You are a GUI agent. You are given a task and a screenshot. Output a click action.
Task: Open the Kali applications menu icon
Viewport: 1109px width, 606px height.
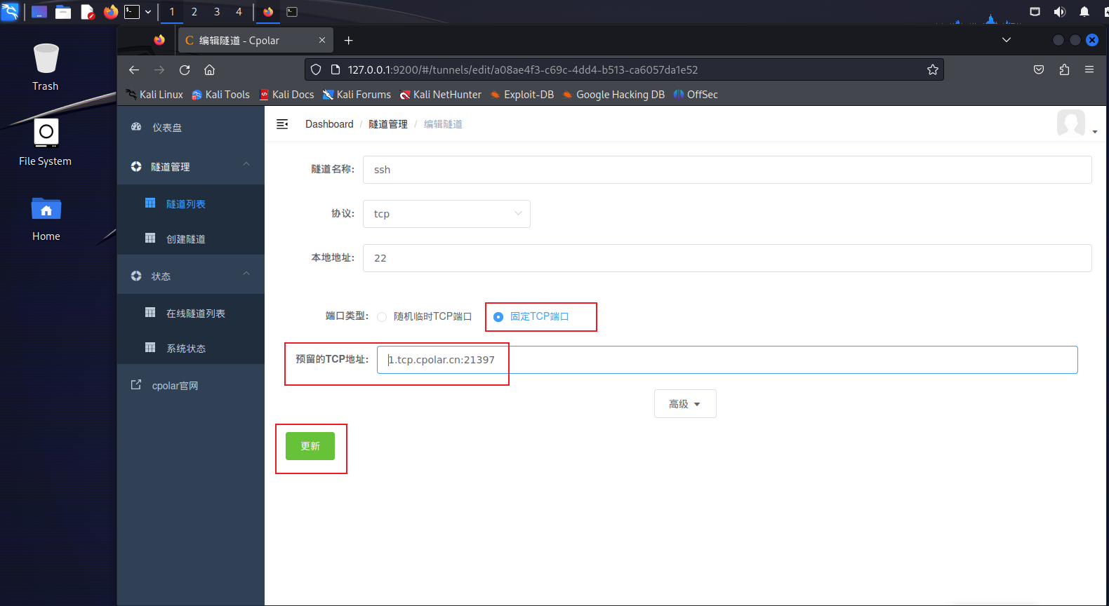click(x=10, y=11)
